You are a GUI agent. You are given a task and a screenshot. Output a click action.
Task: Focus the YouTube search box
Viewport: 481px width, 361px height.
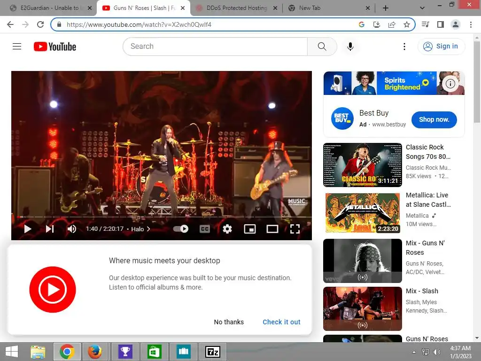point(215,47)
